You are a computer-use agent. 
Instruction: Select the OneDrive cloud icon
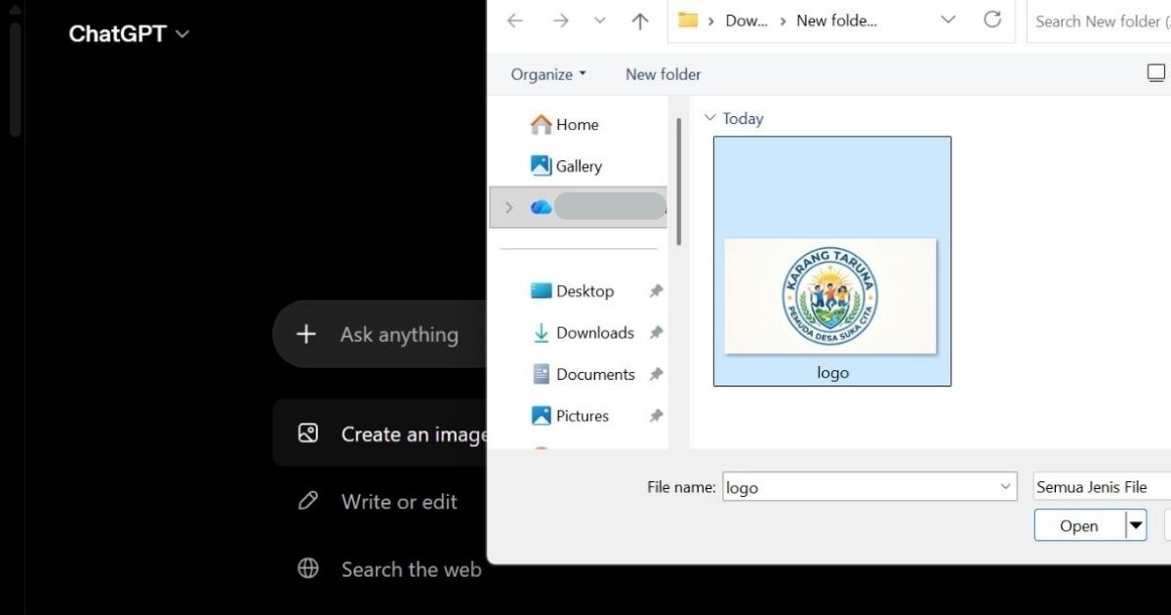[x=541, y=207]
